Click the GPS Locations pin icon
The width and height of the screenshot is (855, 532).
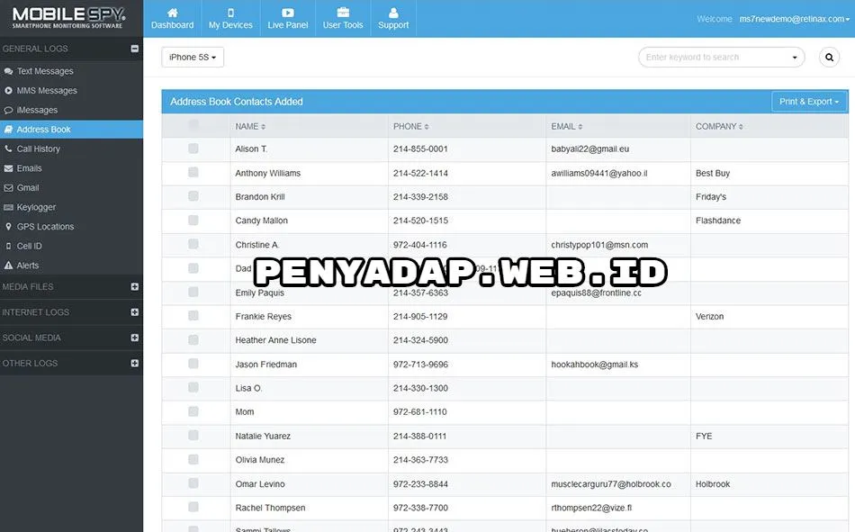[x=8, y=227]
